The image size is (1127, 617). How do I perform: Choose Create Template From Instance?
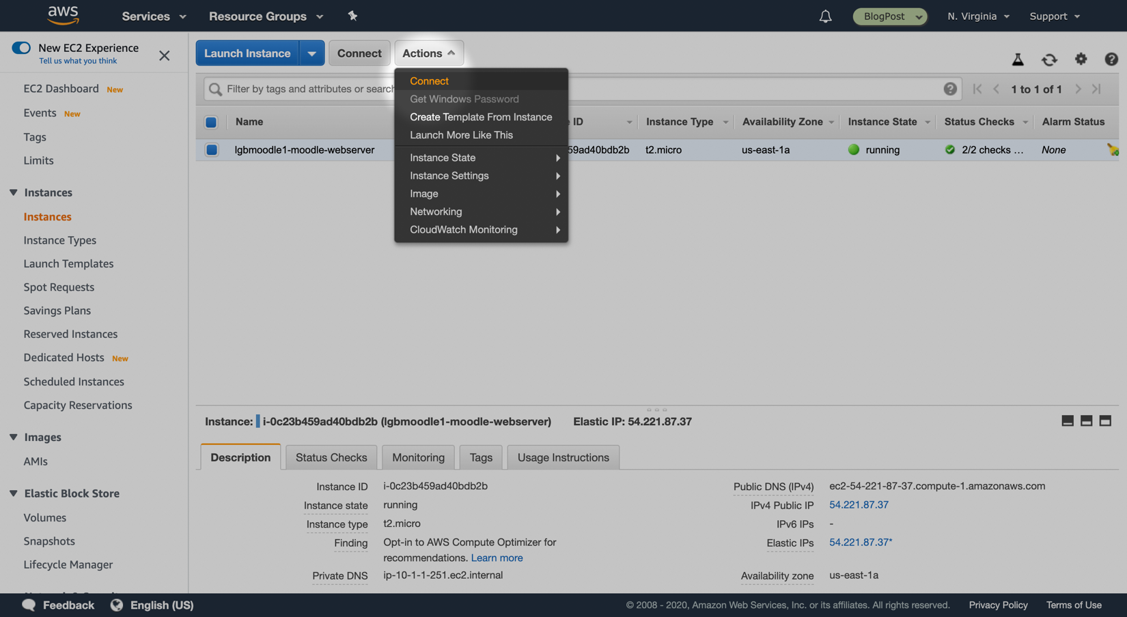click(481, 117)
